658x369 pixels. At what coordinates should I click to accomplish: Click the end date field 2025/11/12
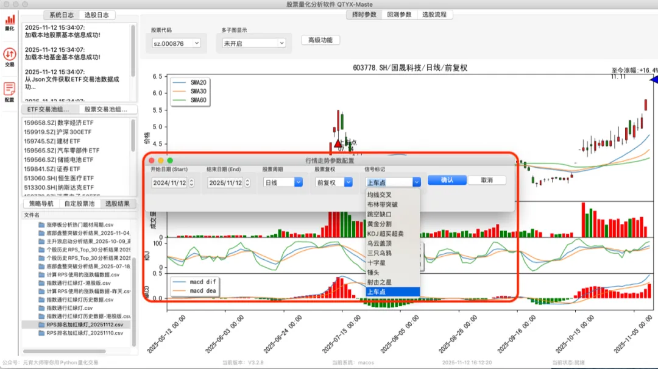pyautogui.click(x=225, y=183)
